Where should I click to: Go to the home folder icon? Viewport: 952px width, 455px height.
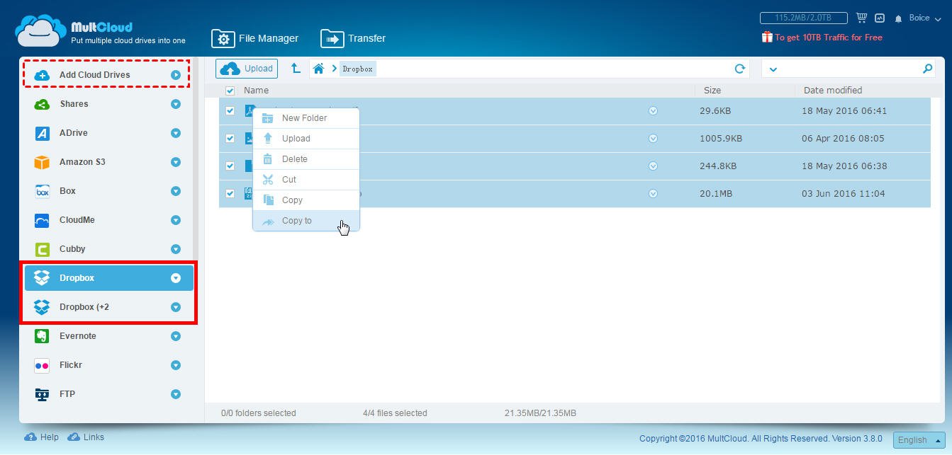[x=319, y=69]
